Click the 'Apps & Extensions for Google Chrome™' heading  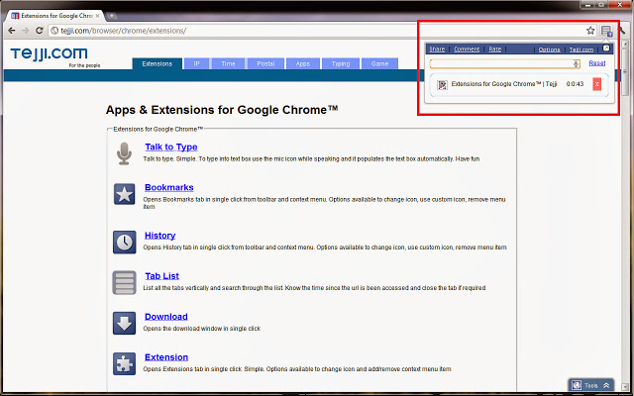coord(222,110)
